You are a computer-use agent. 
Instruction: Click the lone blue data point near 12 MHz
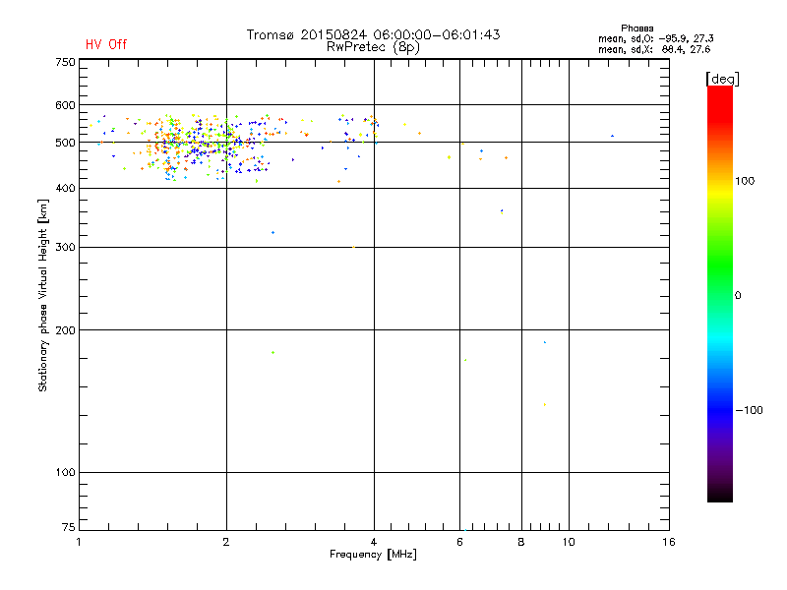[x=612, y=136]
